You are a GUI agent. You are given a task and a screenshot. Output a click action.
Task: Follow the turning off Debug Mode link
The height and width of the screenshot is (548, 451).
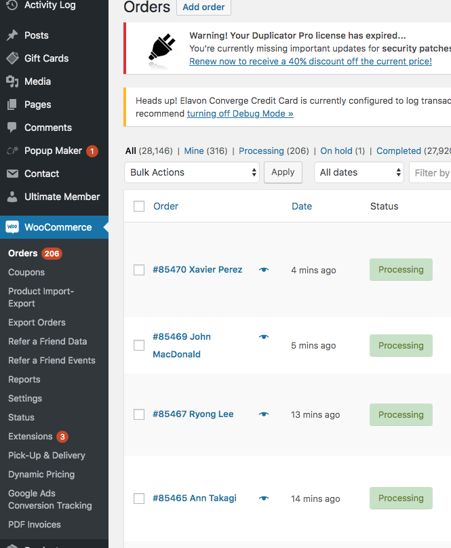coord(240,113)
